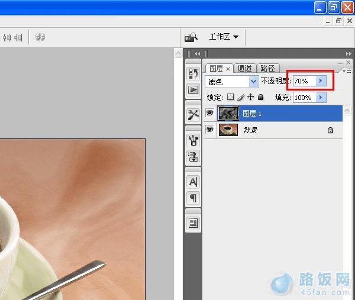
Task: Select the 图层 1 layer name
Action: 252,113
